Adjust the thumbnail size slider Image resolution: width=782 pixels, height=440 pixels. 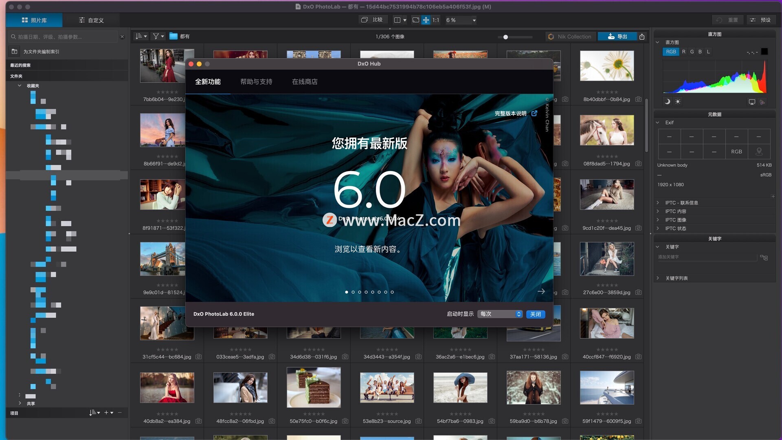coord(505,37)
